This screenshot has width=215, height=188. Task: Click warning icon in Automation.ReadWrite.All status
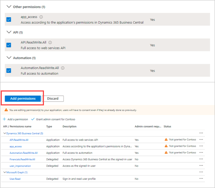166,153
